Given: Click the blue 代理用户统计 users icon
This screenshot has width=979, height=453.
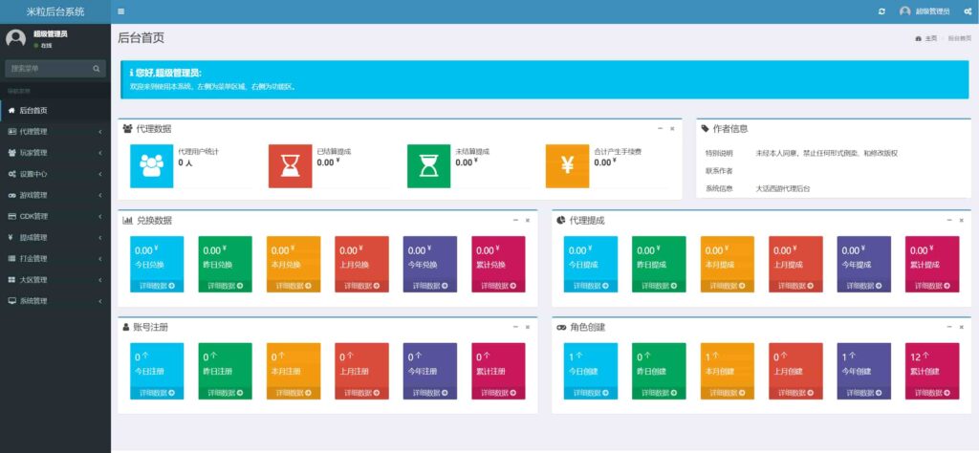Looking at the screenshot, I should [x=151, y=165].
